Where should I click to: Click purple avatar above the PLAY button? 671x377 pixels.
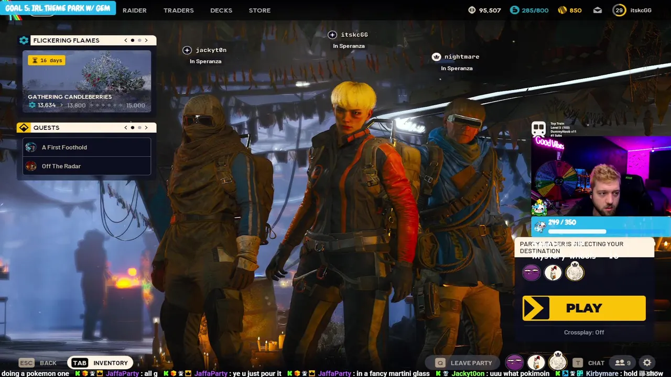tap(531, 272)
